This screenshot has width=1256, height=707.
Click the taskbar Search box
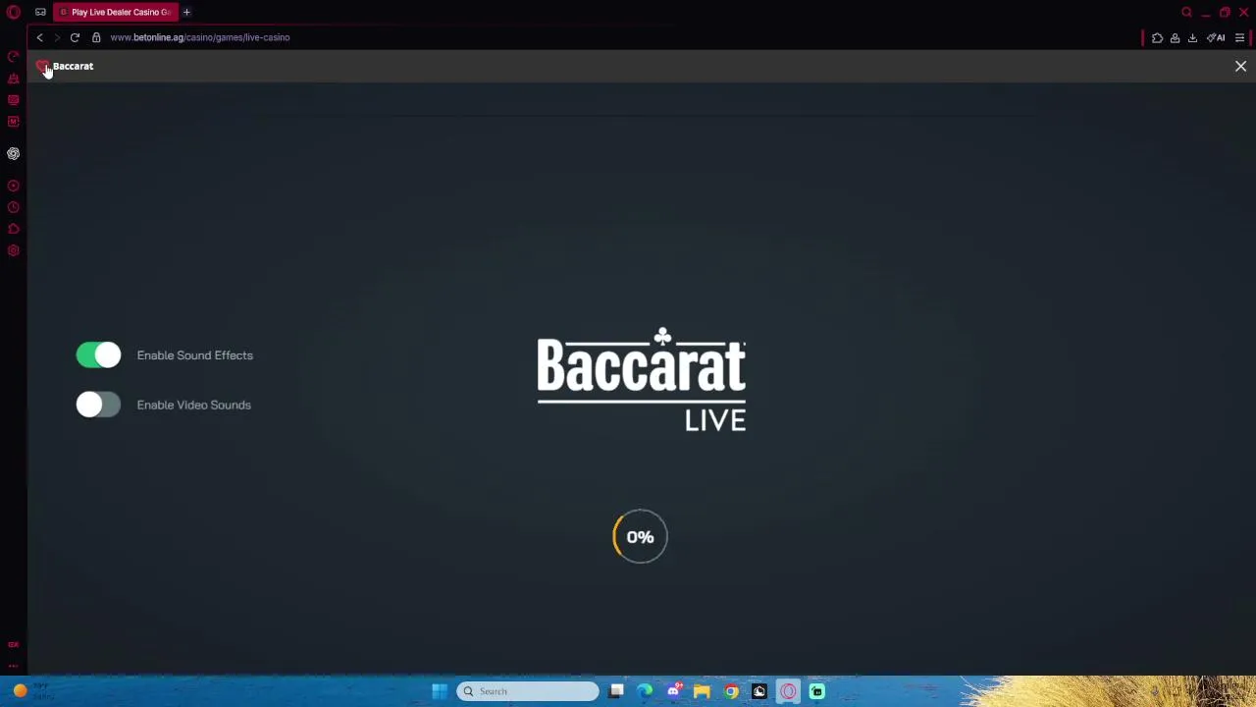(x=528, y=691)
